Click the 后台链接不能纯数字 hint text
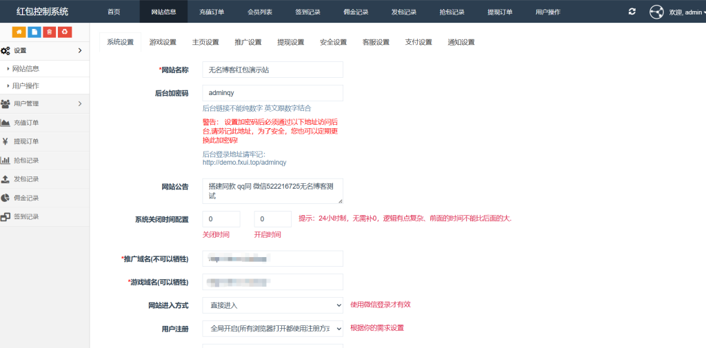This screenshot has height=348, width=706. point(256,108)
